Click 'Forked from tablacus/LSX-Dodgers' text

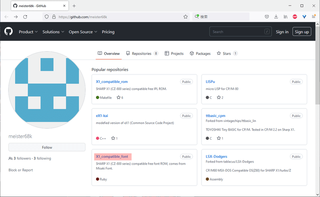[230, 162]
